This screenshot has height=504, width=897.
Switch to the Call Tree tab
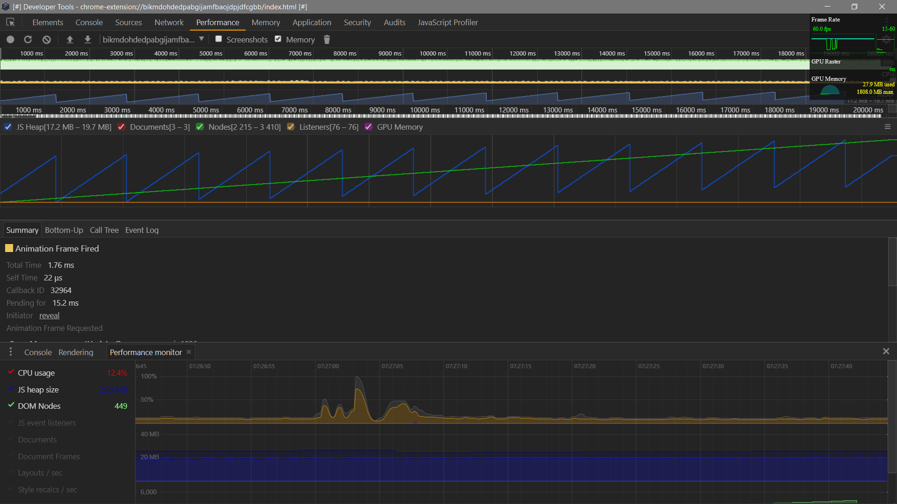pyautogui.click(x=104, y=230)
